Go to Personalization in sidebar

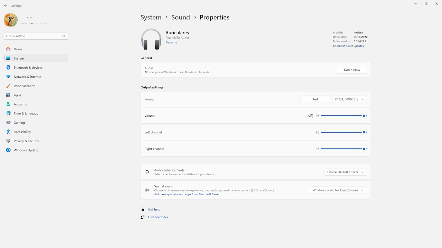coord(24,86)
